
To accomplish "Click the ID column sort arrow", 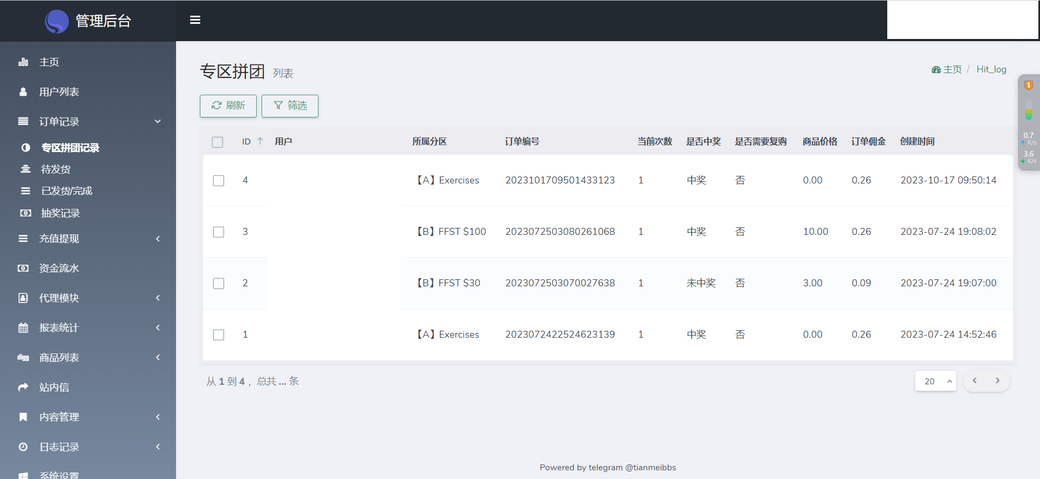I will [260, 141].
